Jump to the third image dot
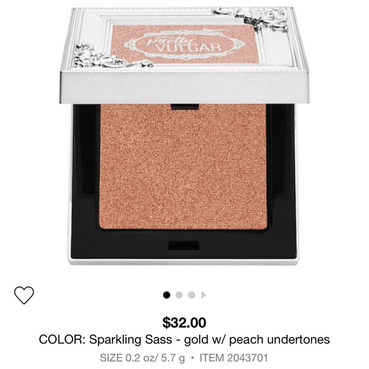This screenshot has height=369, width=369. [x=191, y=295]
